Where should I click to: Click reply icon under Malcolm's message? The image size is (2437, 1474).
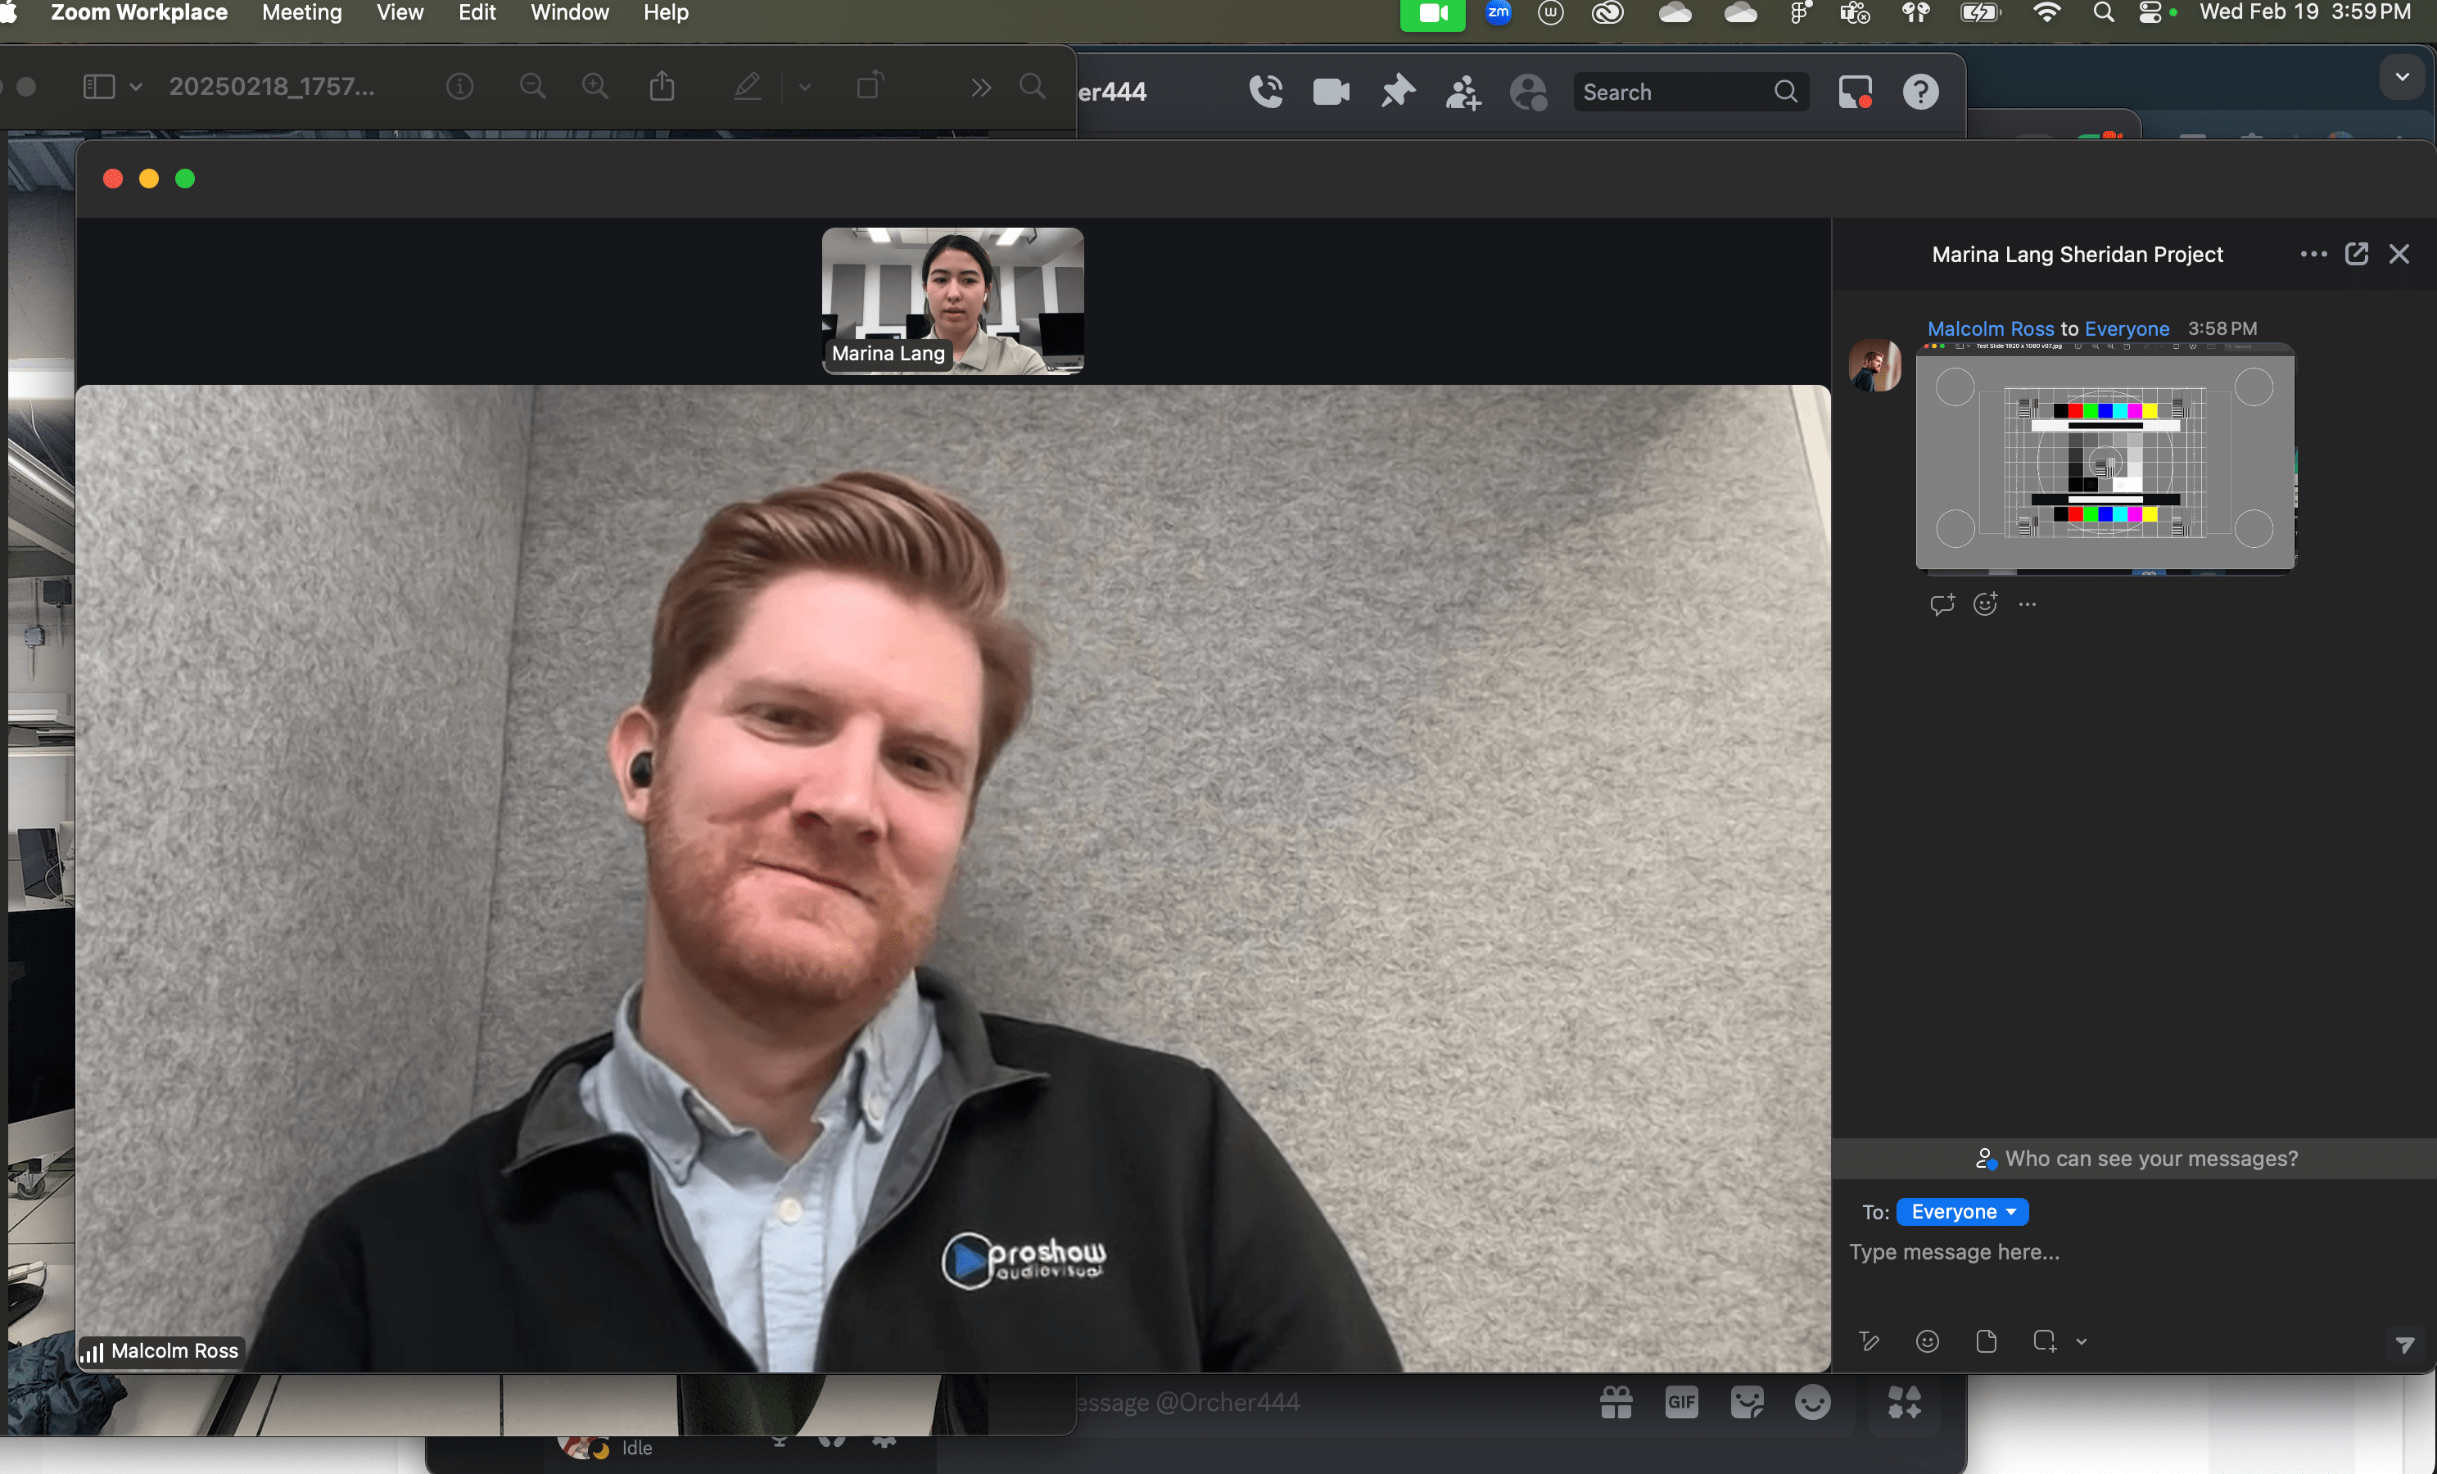(x=1942, y=604)
